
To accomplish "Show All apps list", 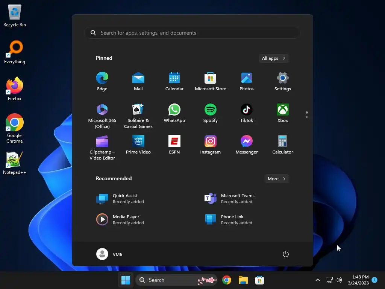I will [274, 58].
